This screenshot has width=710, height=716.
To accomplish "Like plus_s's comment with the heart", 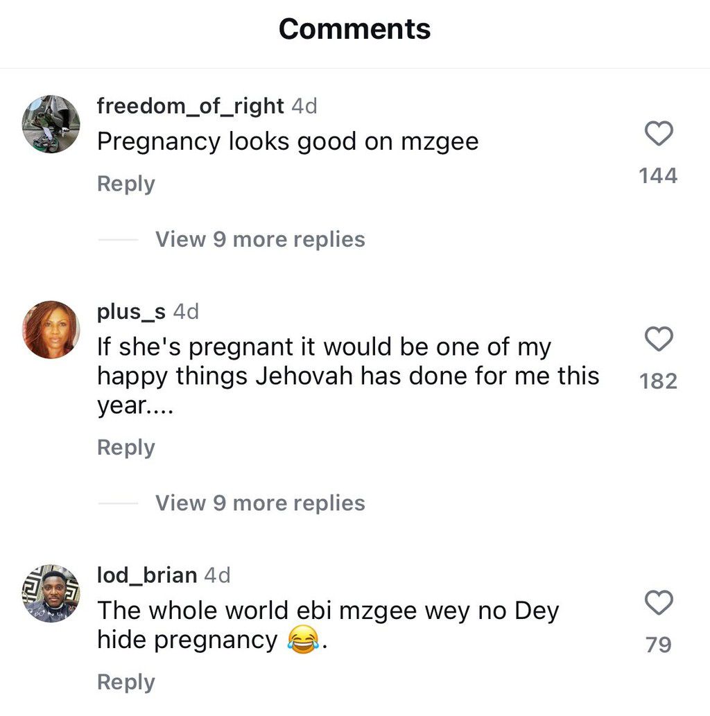I will click(659, 339).
